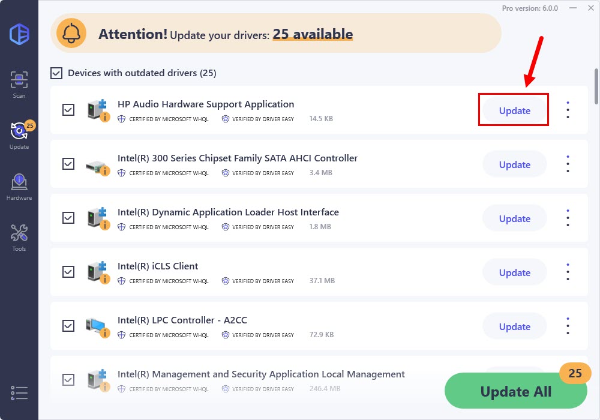Click the attention bell notification icon

(x=71, y=34)
